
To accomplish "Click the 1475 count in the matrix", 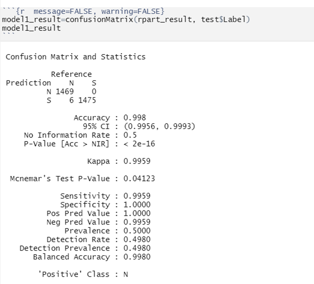I will [x=87, y=100].
